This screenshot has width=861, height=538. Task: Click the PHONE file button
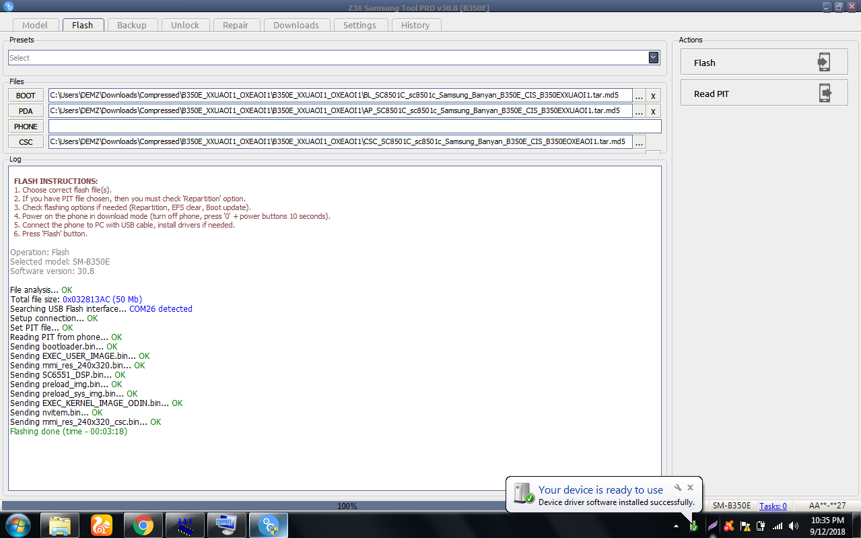(26, 126)
